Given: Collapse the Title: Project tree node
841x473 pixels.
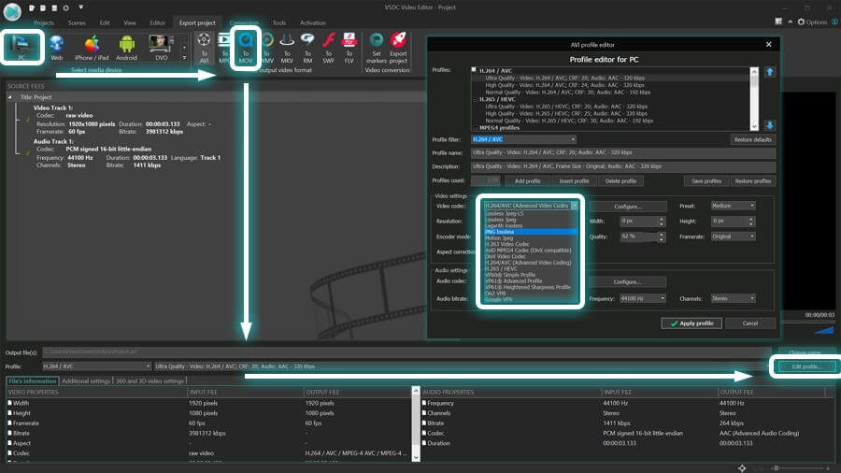Looking at the screenshot, I should 10,97.
